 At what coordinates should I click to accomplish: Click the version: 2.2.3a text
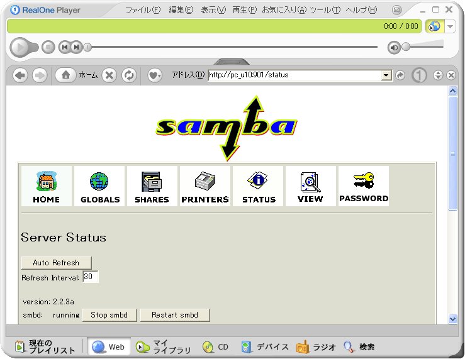48,302
